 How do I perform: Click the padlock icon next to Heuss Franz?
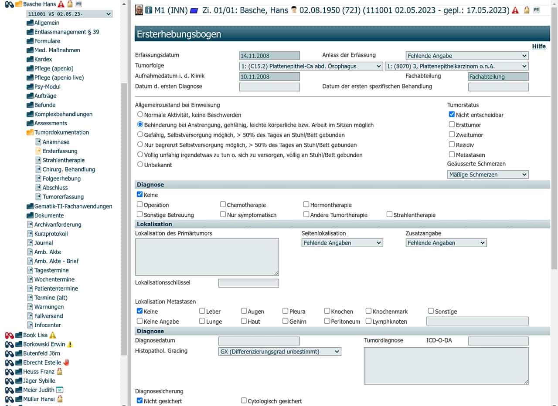click(60, 372)
